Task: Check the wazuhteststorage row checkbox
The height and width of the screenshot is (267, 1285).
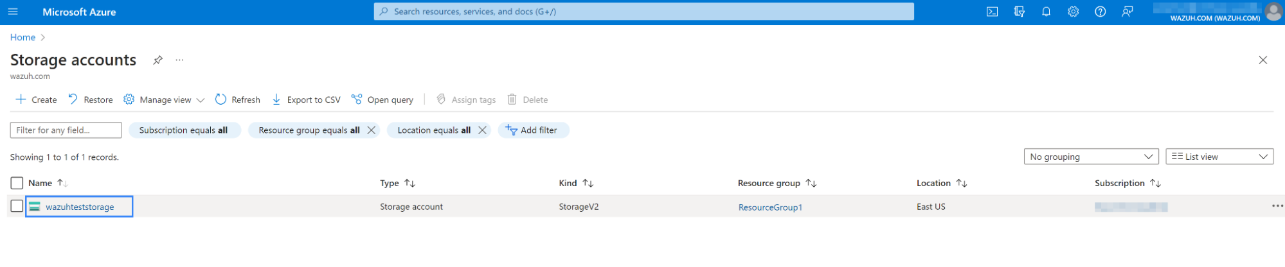Action: (x=17, y=207)
